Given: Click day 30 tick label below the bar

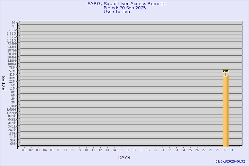Looking at the screenshot, I should coord(225,150).
